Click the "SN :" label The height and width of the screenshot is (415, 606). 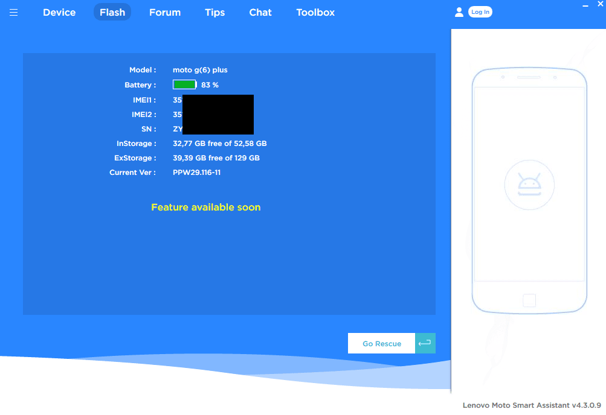click(149, 129)
